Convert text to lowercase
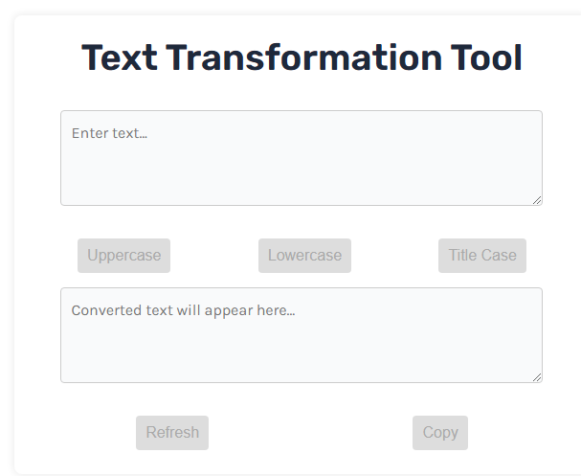Image resolution: width=581 pixels, height=476 pixels. 304,256
